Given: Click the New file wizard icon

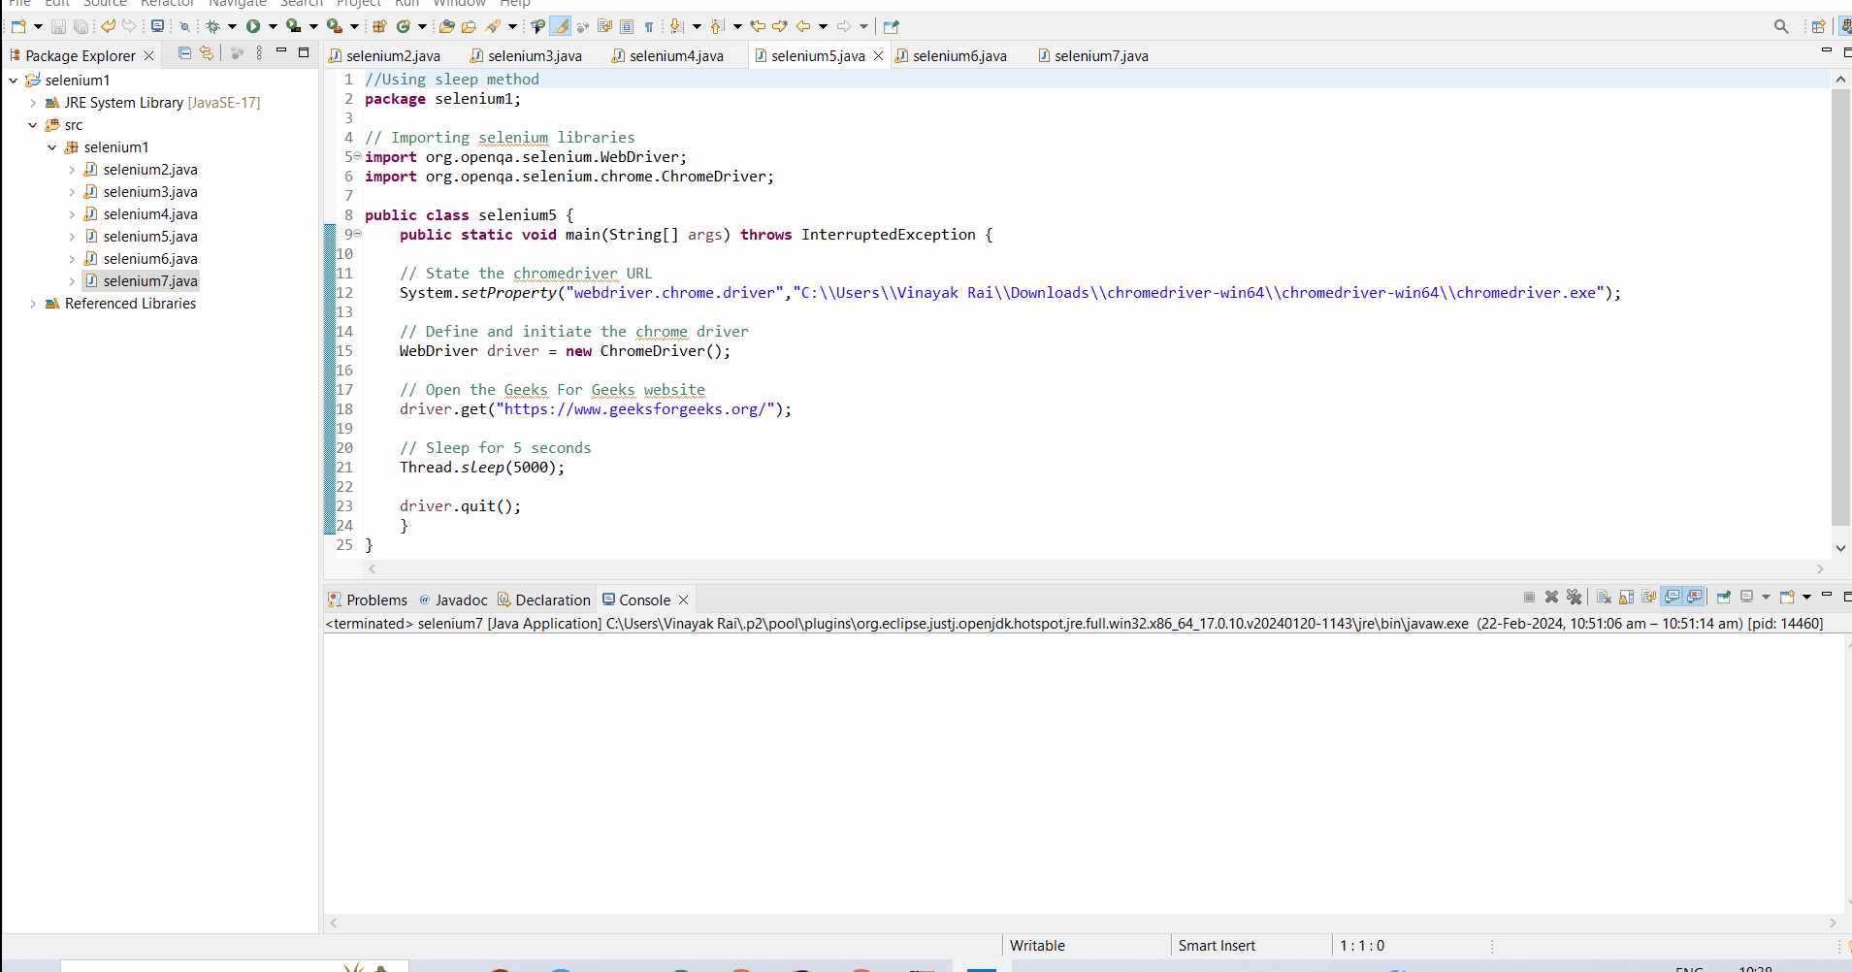Looking at the screenshot, I should click(x=18, y=26).
